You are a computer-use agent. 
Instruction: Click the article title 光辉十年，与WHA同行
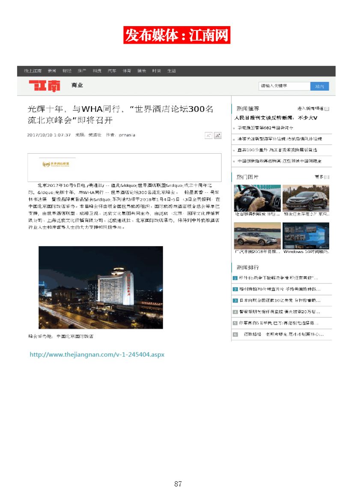point(120,115)
